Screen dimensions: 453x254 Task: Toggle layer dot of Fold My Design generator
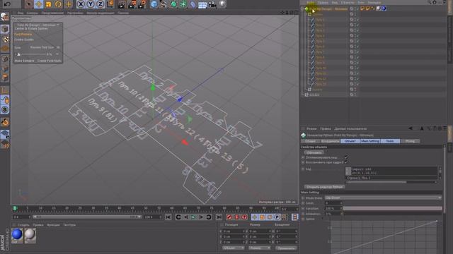click(352, 8)
